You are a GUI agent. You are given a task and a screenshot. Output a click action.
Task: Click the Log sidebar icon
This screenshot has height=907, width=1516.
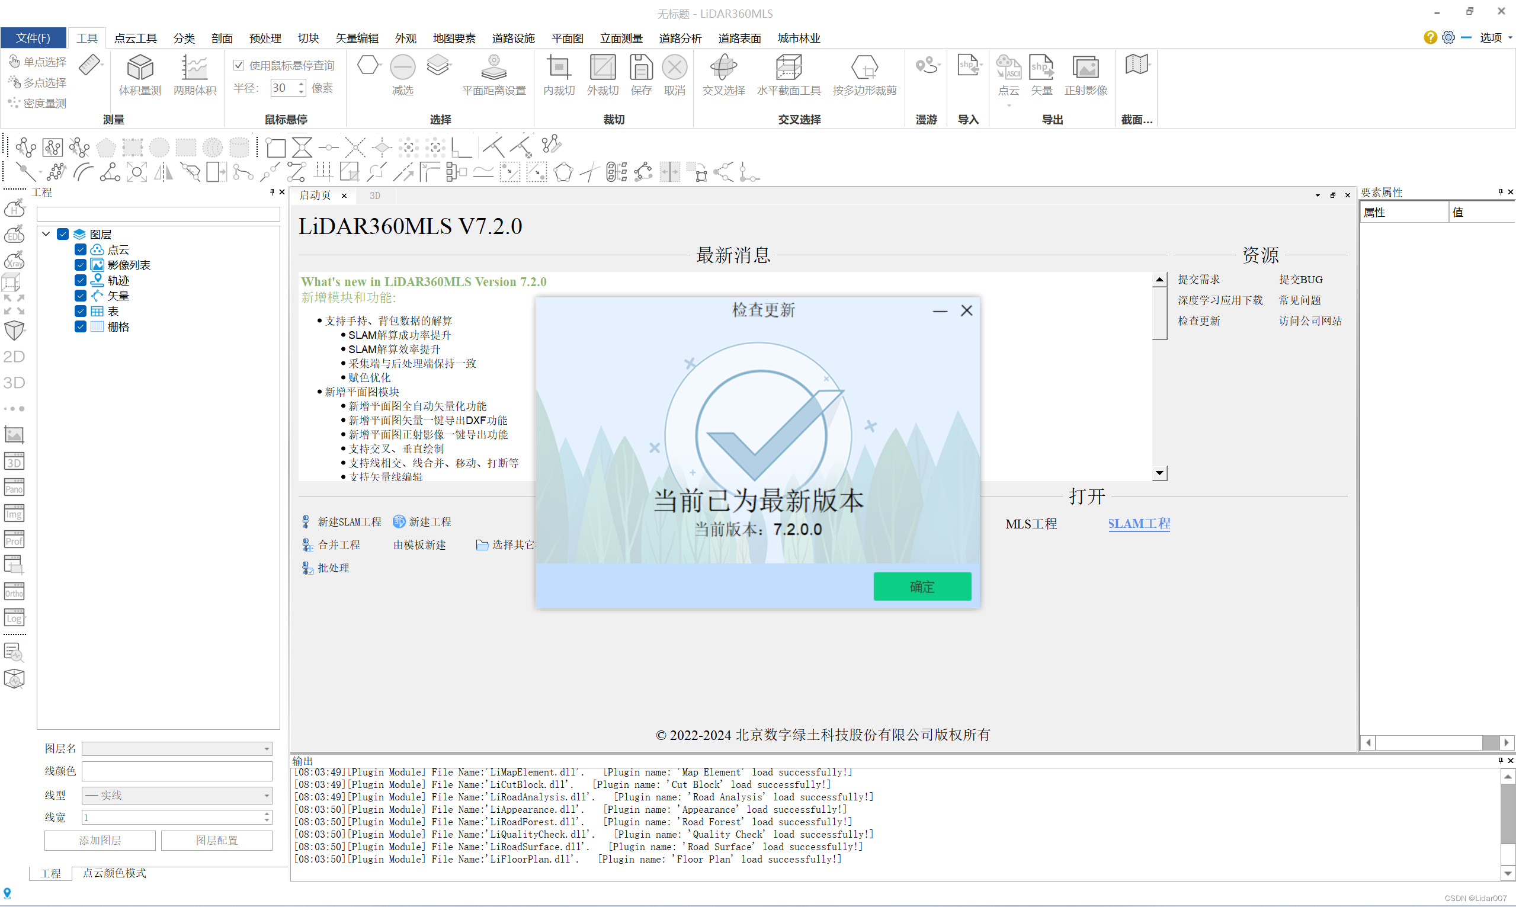(14, 618)
